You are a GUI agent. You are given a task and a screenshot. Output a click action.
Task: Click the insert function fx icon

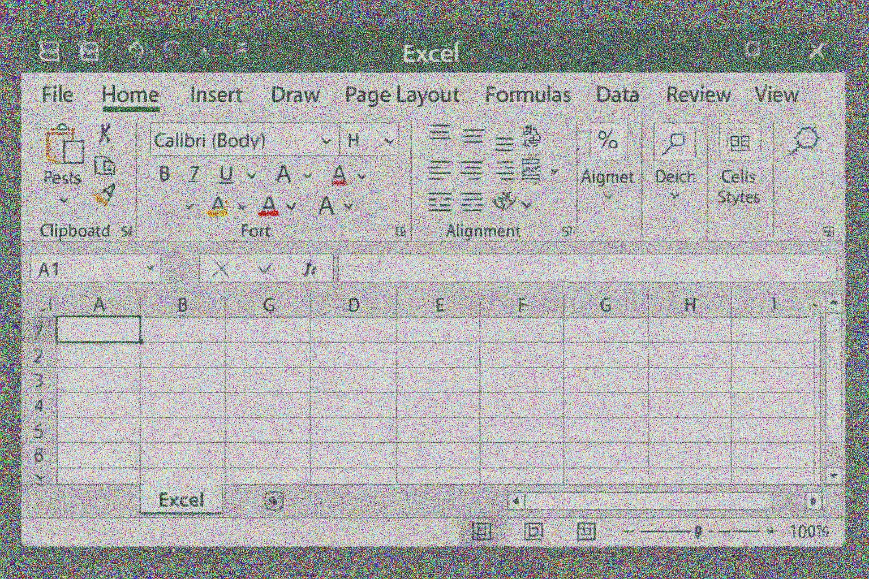(x=309, y=269)
